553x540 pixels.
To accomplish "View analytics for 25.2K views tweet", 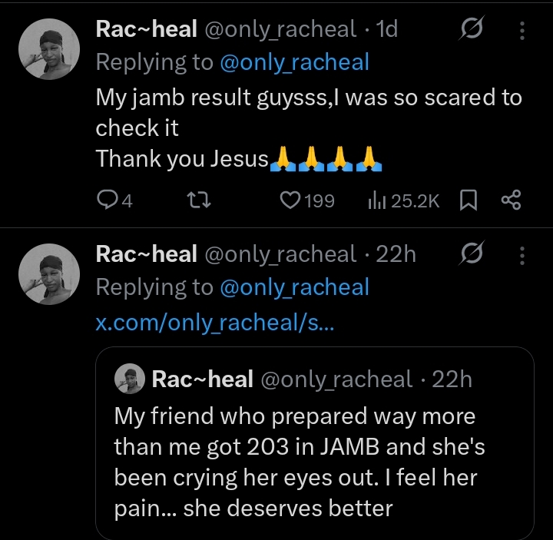I will click(x=376, y=200).
